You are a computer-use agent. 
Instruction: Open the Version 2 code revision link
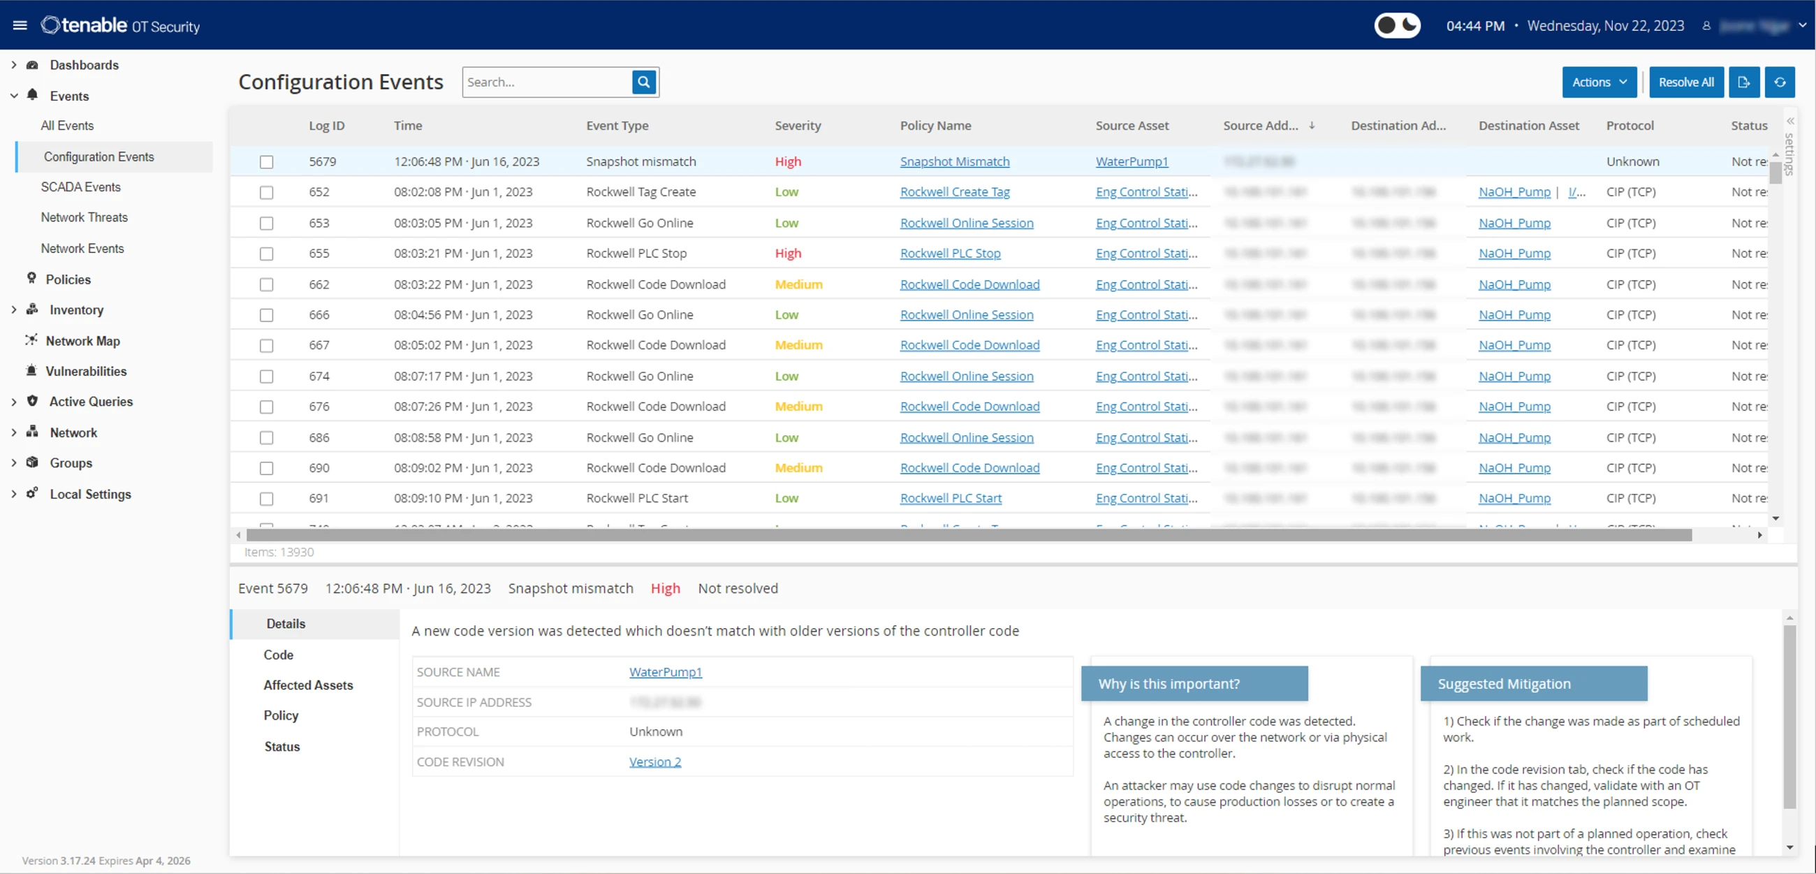click(655, 761)
